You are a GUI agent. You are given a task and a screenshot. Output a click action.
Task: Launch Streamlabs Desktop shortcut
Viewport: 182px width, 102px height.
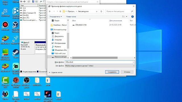16,69
